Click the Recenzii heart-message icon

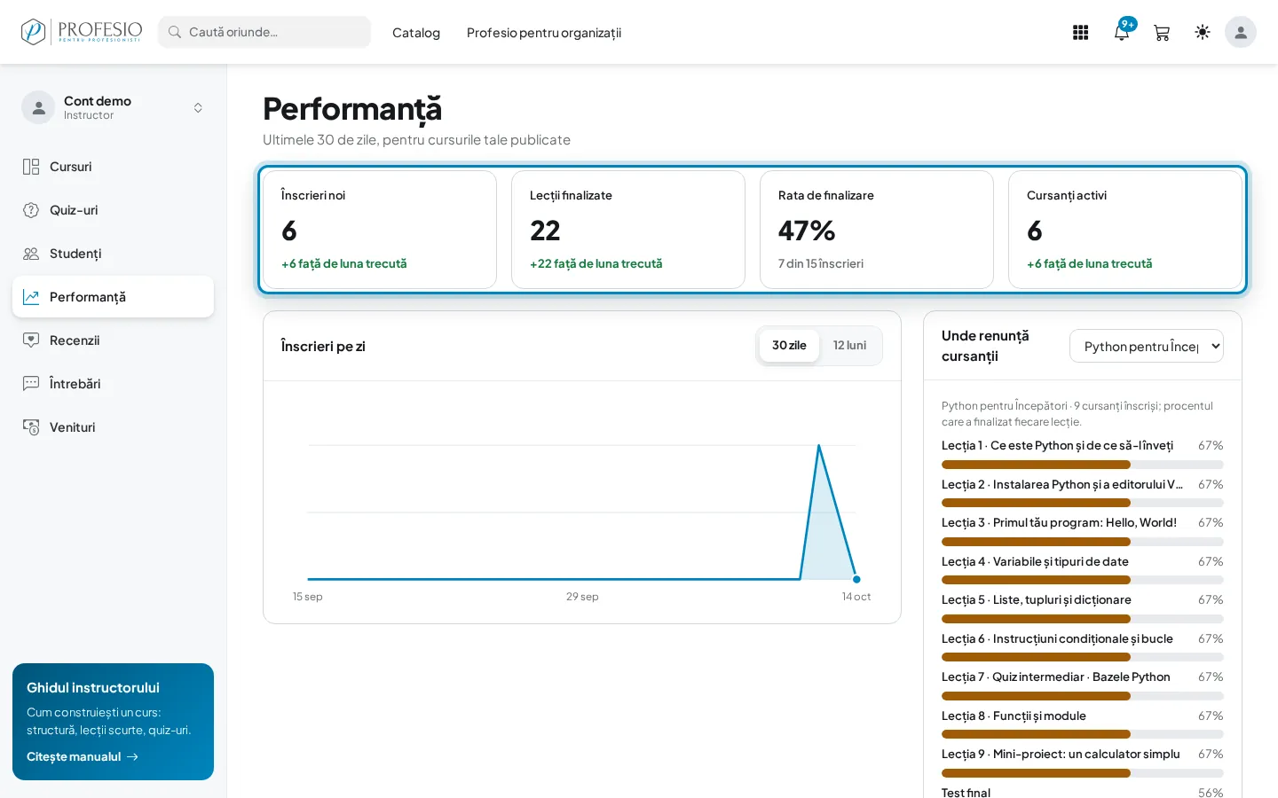click(31, 340)
